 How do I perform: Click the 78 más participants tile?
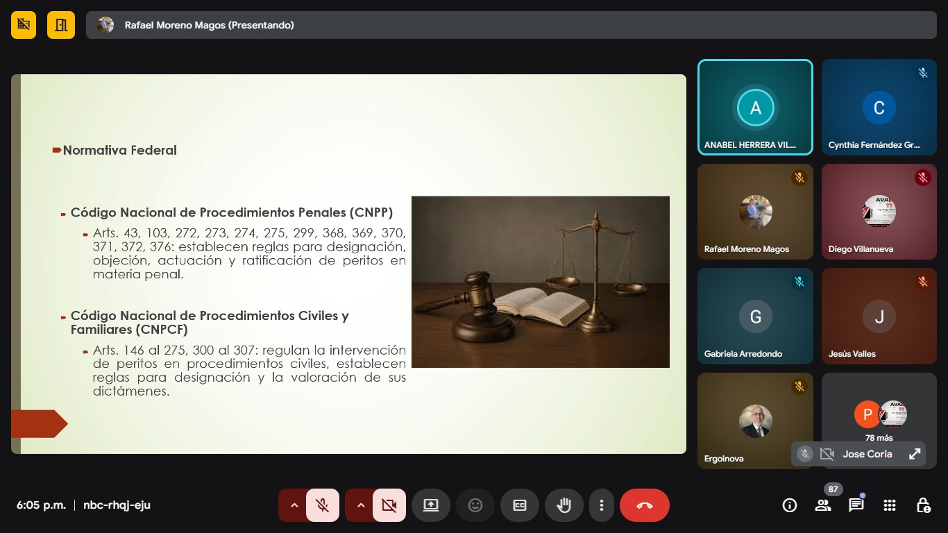point(879,416)
